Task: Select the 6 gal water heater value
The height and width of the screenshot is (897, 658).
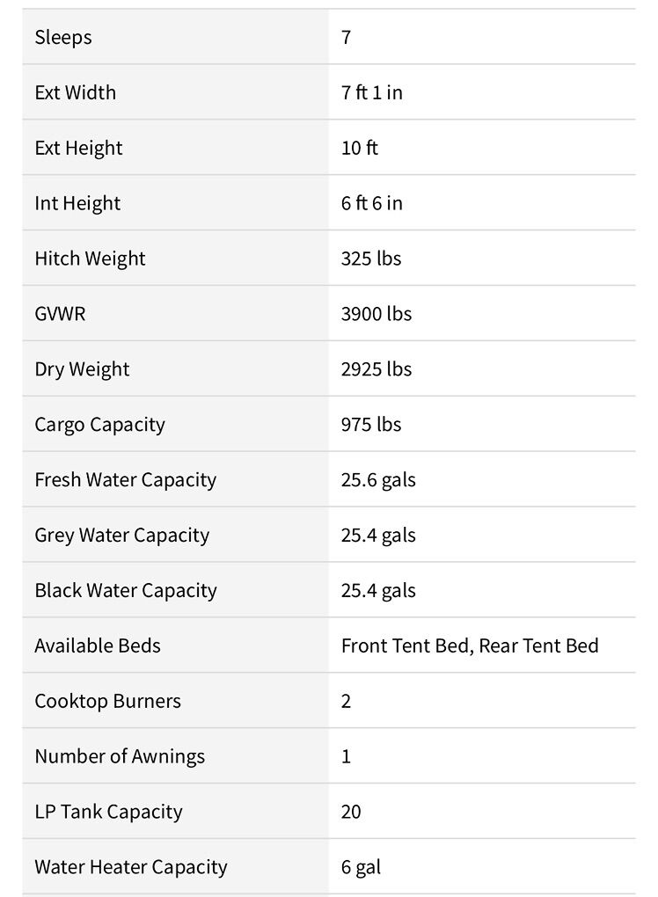Action: tap(361, 867)
